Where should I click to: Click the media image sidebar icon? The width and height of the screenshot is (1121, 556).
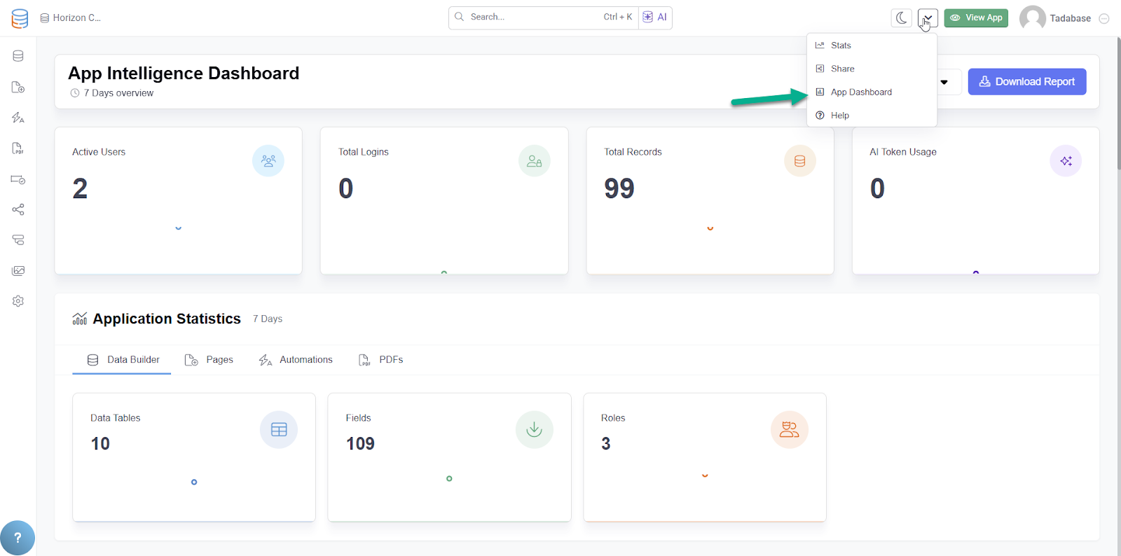pyautogui.click(x=18, y=271)
